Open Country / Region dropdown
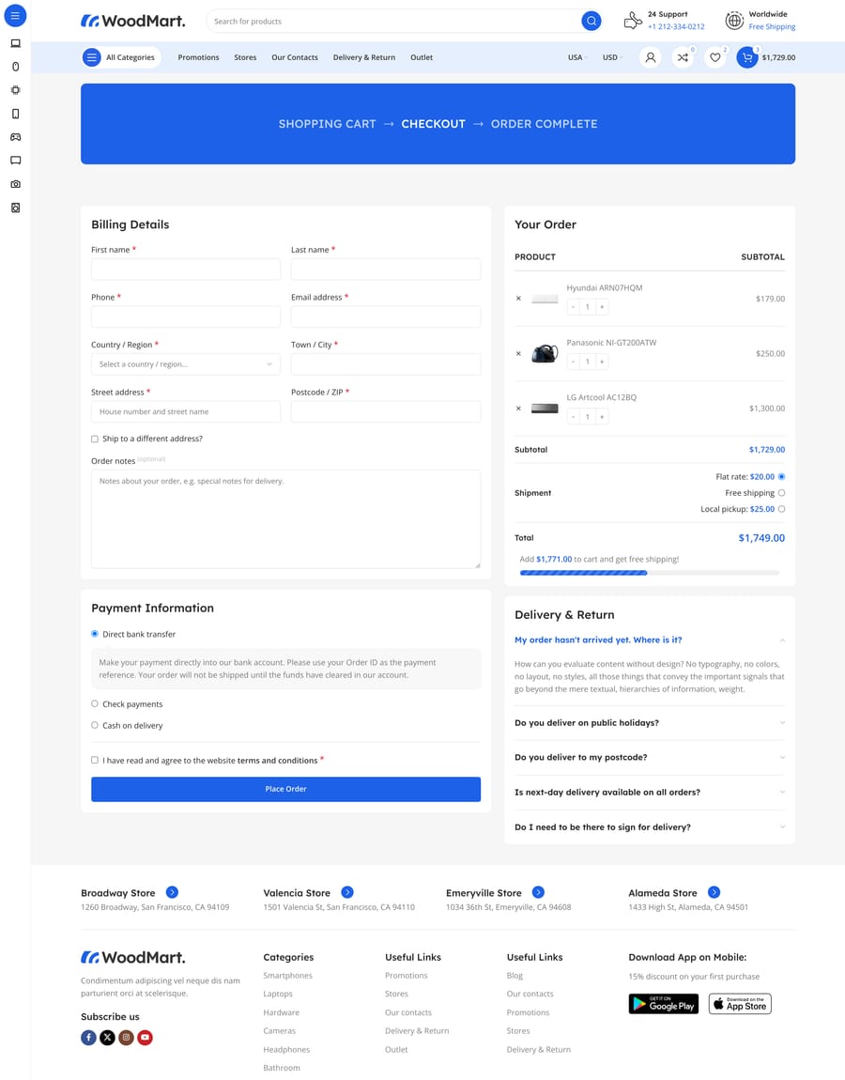This screenshot has height=1080, width=845. click(x=186, y=364)
